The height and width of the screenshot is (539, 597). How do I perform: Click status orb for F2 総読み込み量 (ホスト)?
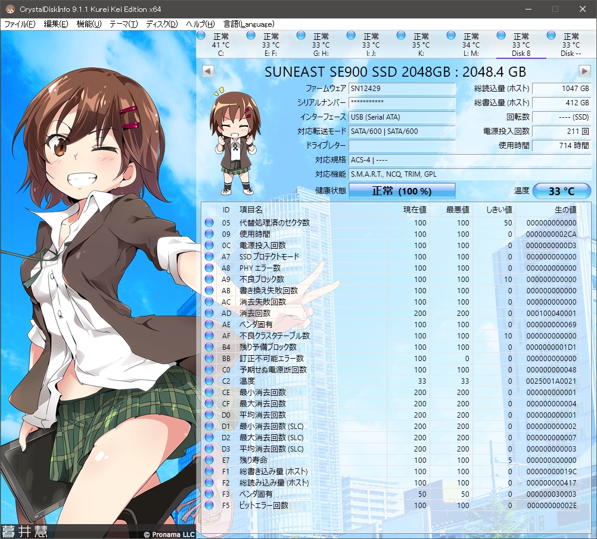[x=209, y=482]
